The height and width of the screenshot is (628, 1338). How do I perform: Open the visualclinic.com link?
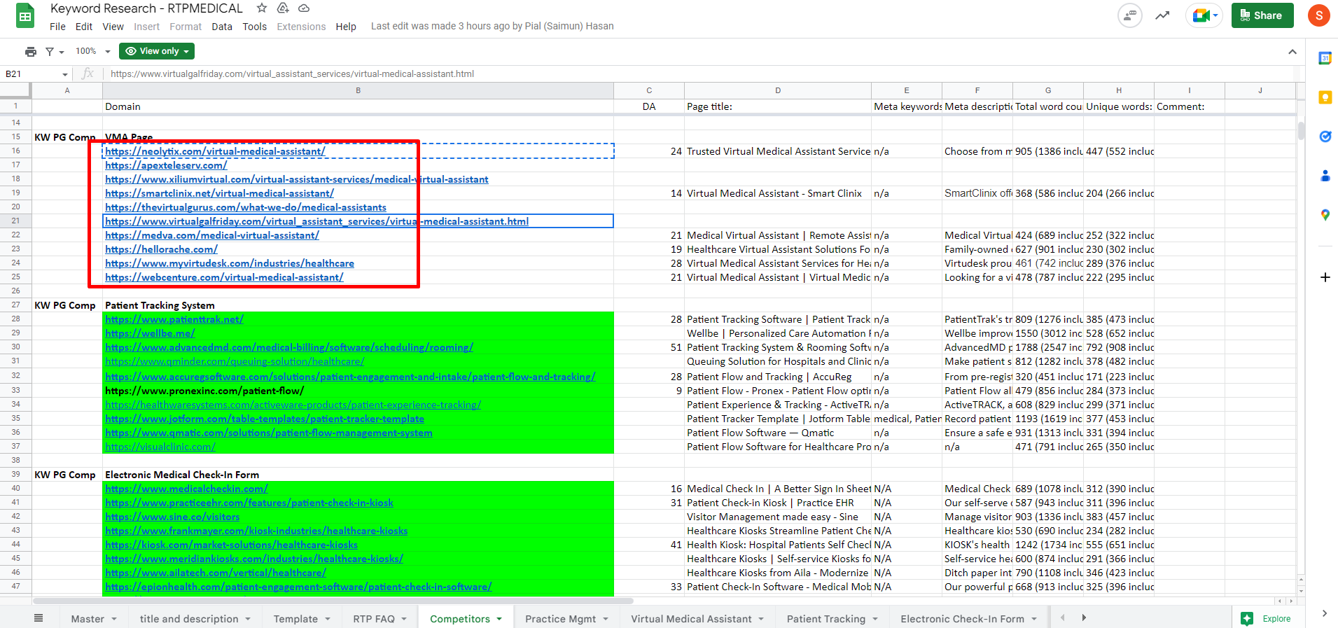(x=160, y=447)
